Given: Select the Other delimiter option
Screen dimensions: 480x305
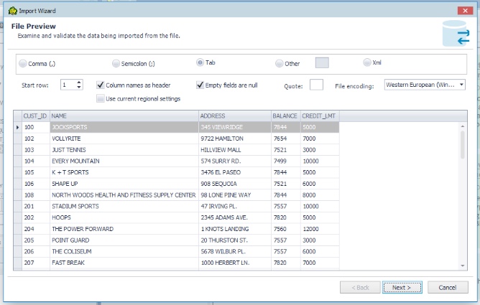Looking at the screenshot, I should pos(280,63).
